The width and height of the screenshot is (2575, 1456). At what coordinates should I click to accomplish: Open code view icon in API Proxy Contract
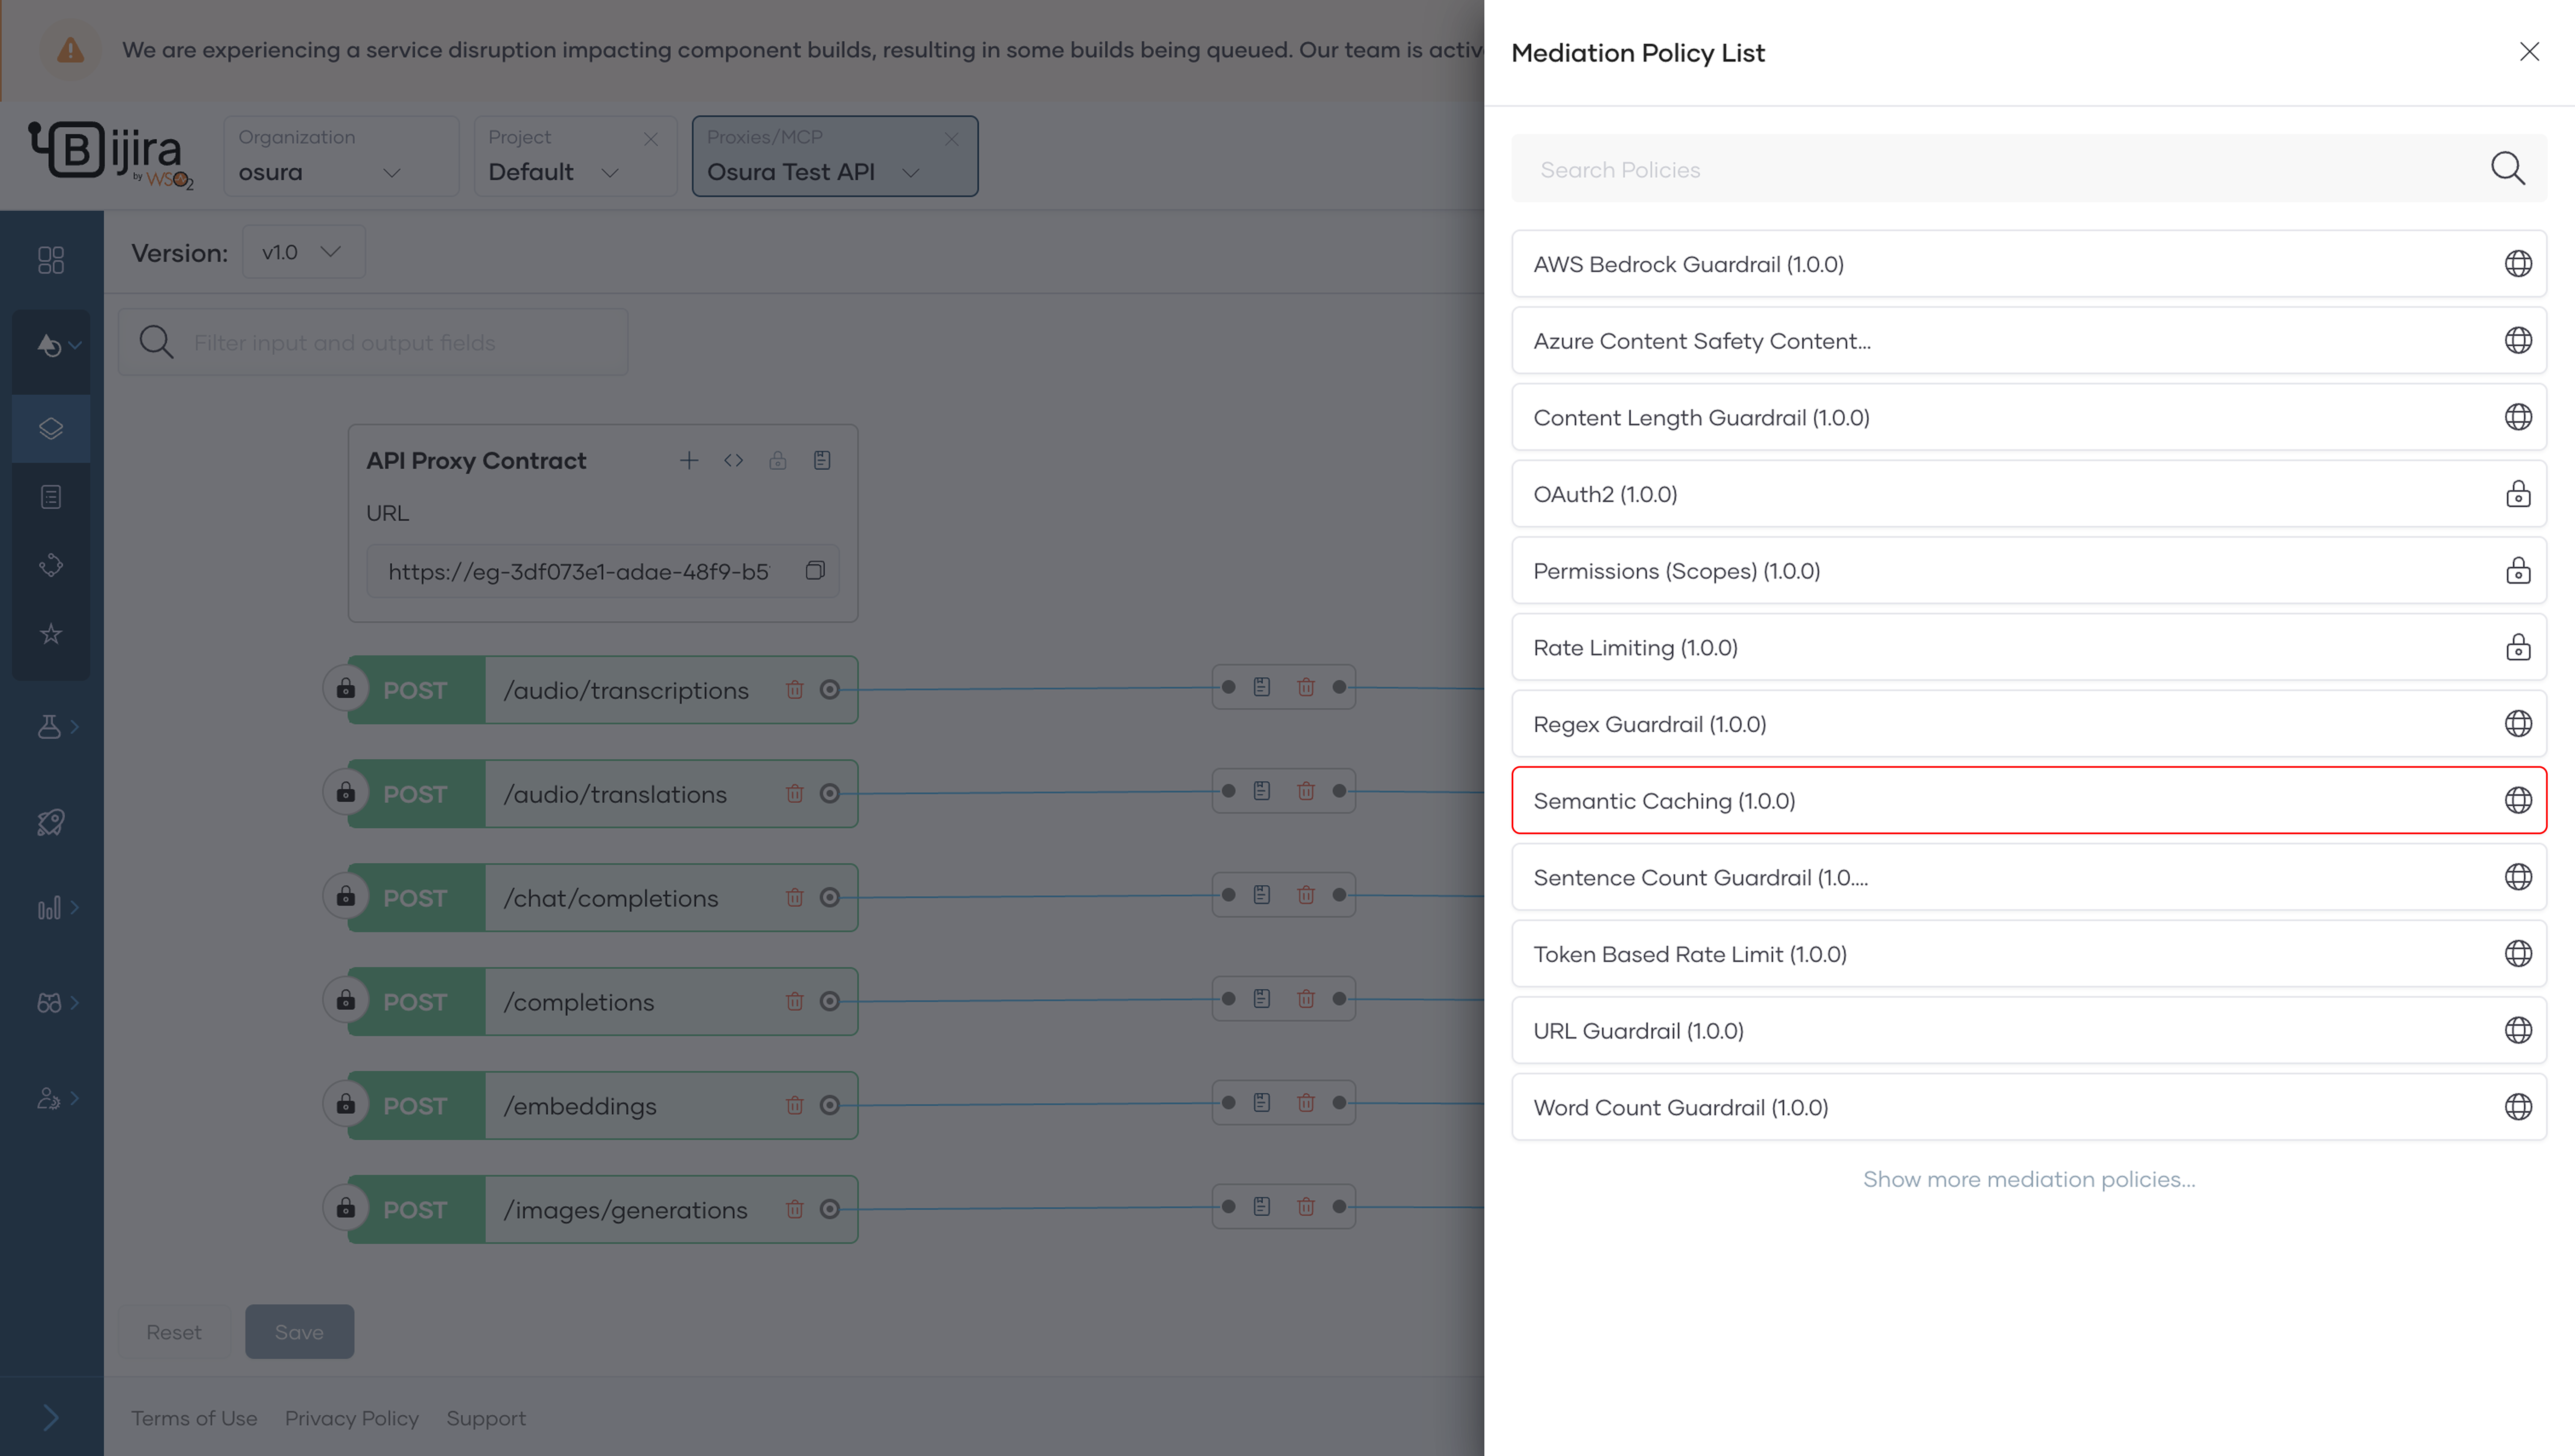[733, 460]
